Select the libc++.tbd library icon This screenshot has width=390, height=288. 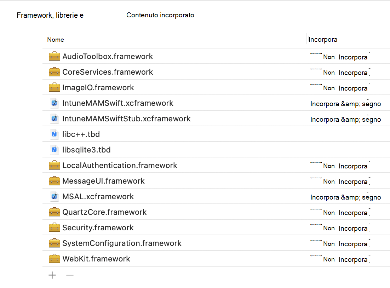[x=55, y=134]
